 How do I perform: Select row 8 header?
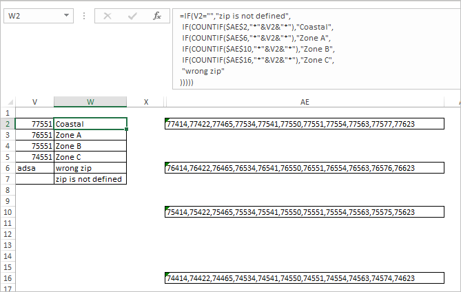(8, 190)
